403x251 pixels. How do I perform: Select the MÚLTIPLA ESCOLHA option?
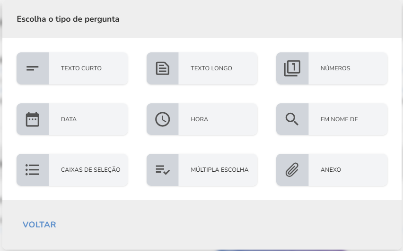pyautogui.click(x=202, y=170)
